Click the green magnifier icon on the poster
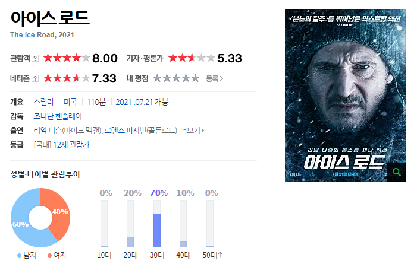The width and height of the screenshot is (417, 267). pos(396,172)
